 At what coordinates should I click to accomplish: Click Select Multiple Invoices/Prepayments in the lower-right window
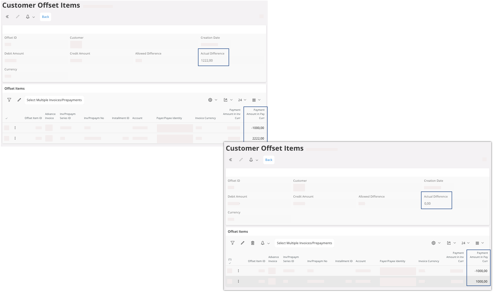click(x=304, y=243)
